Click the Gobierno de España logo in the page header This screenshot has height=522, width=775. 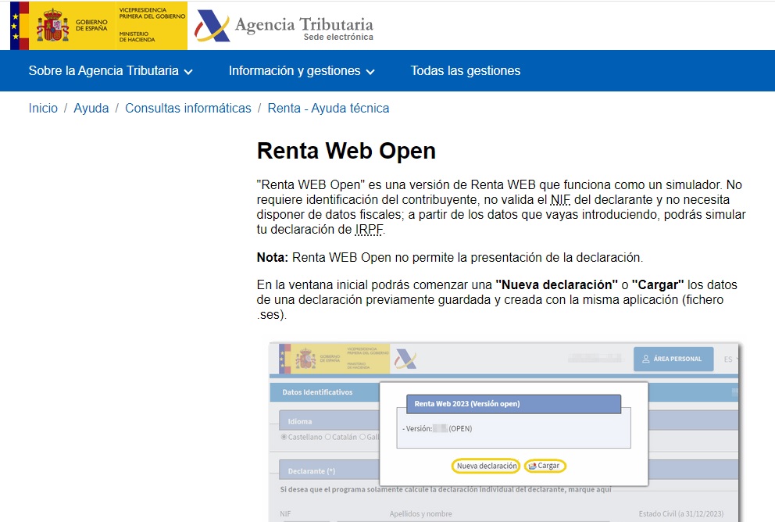(x=98, y=26)
